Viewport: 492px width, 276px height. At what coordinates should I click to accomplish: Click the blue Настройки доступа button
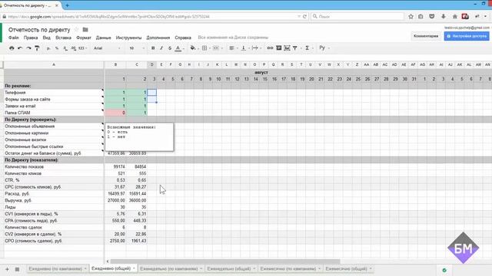(467, 36)
